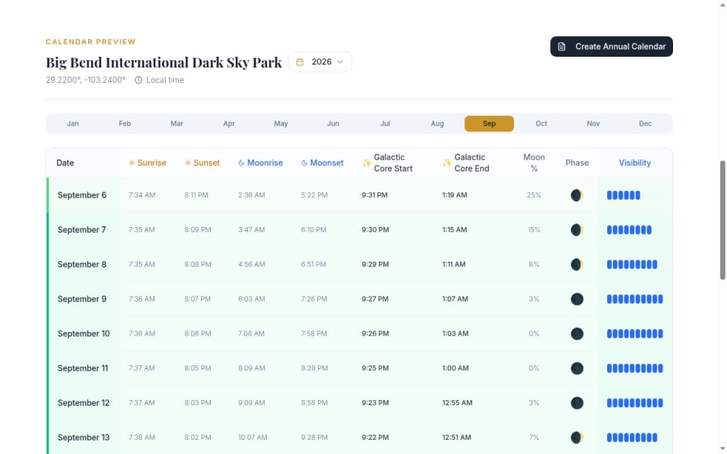Image resolution: width=727 pixels, height=454 pixels.
Task: Click the calendar icon beside 2026
Action: coord(300,62)
